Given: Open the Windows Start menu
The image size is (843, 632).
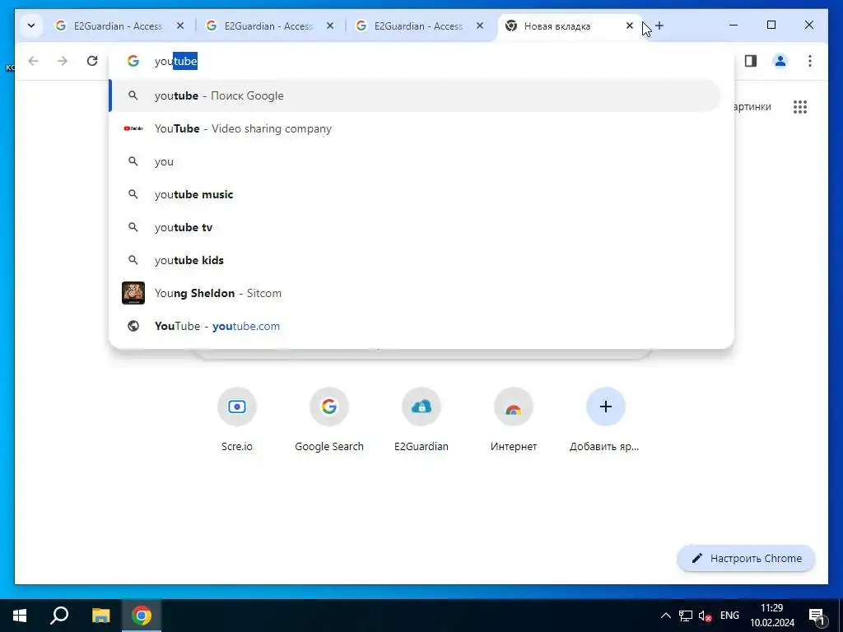Looking at the screenshot, I should pos(20,616).
